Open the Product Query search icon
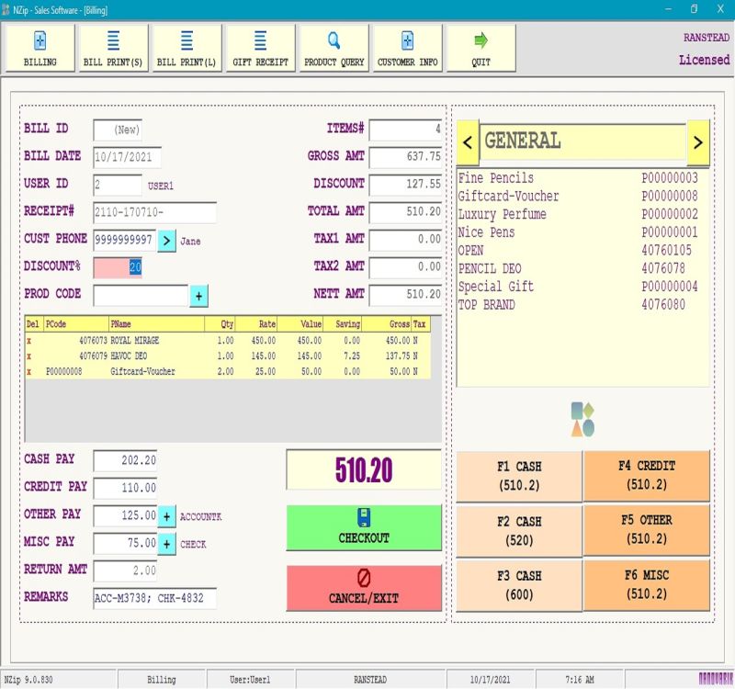 [334, 41]
